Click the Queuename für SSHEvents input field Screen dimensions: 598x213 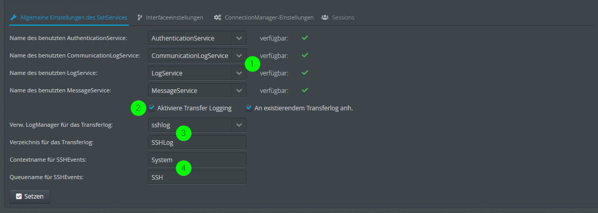197,177
